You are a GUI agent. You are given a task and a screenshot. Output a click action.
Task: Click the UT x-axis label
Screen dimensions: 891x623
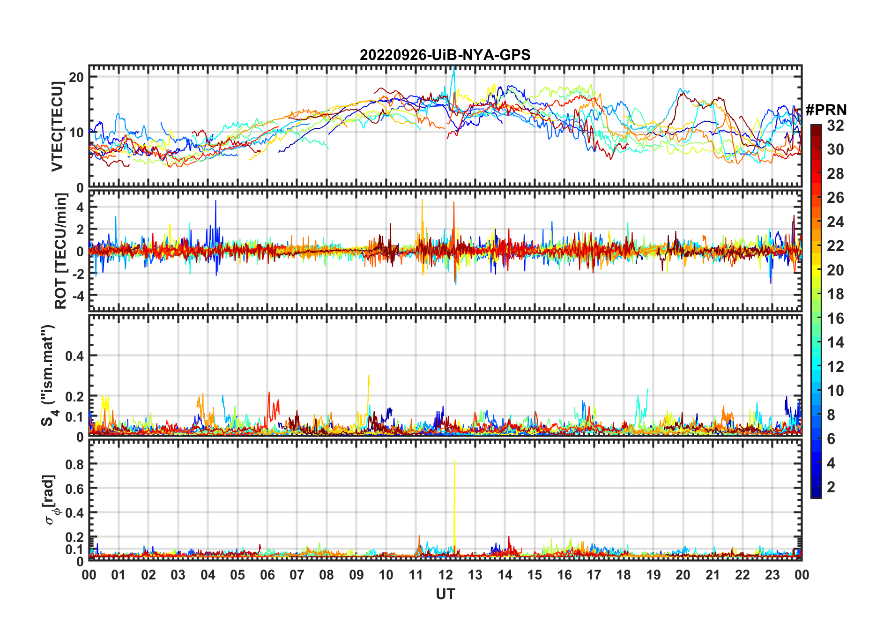click(445, 594)
